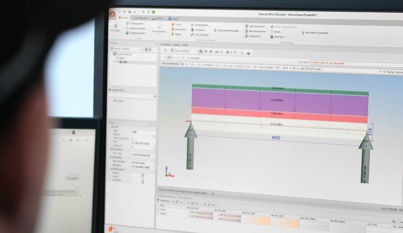Toggle Visa utskrift automatiskt
This screenshot has height=233, width=403.
(315, 33)
